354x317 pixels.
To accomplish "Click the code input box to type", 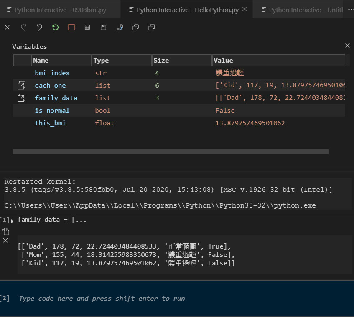I will tap(180, 299).
